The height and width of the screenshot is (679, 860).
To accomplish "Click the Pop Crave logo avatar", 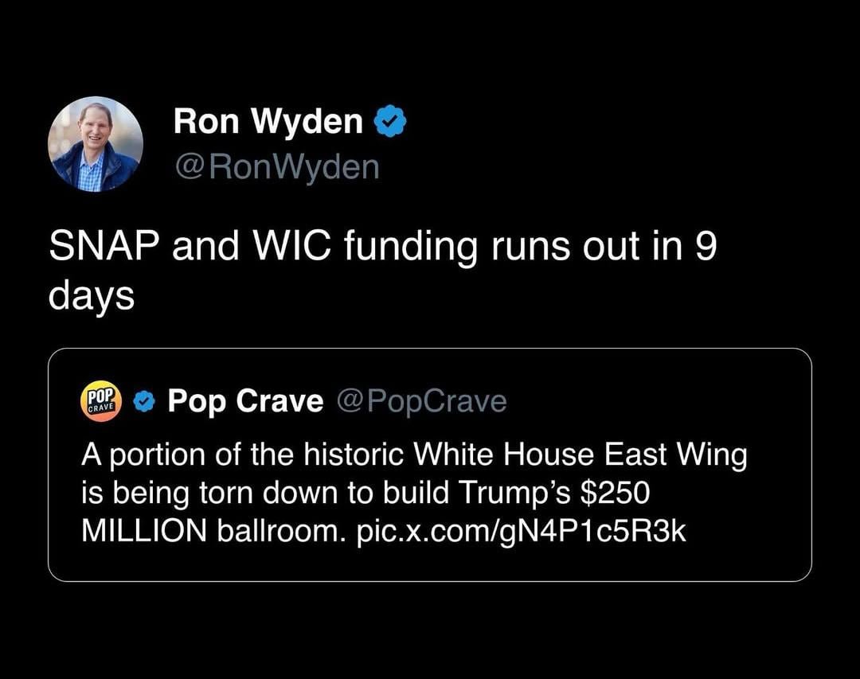I will pyautogui.click(x=101, y=400).
